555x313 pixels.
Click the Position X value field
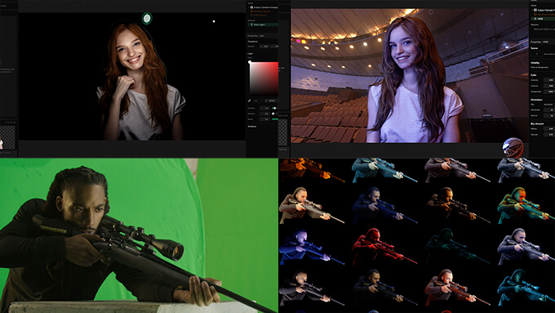pos(264,47)
